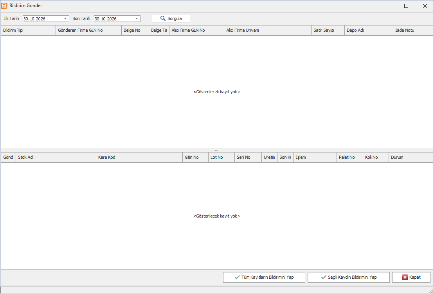Sort by Bildirim Tipi column header
Image resolution: width=434 pixels, height=294 pixels.
pyautogui.click(x=29, y=30)
